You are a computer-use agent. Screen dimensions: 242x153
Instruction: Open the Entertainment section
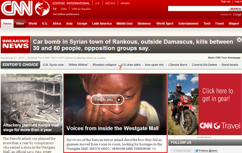click(188, 23)
